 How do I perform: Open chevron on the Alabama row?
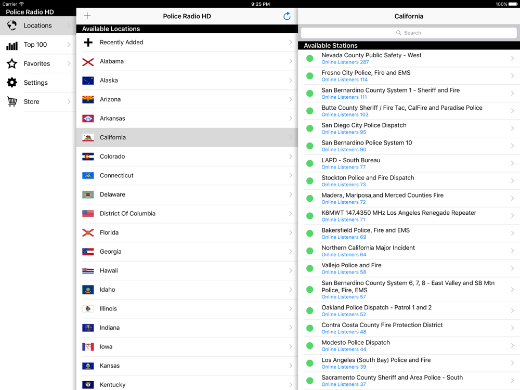pyautogui.click(x=291, y=61)
